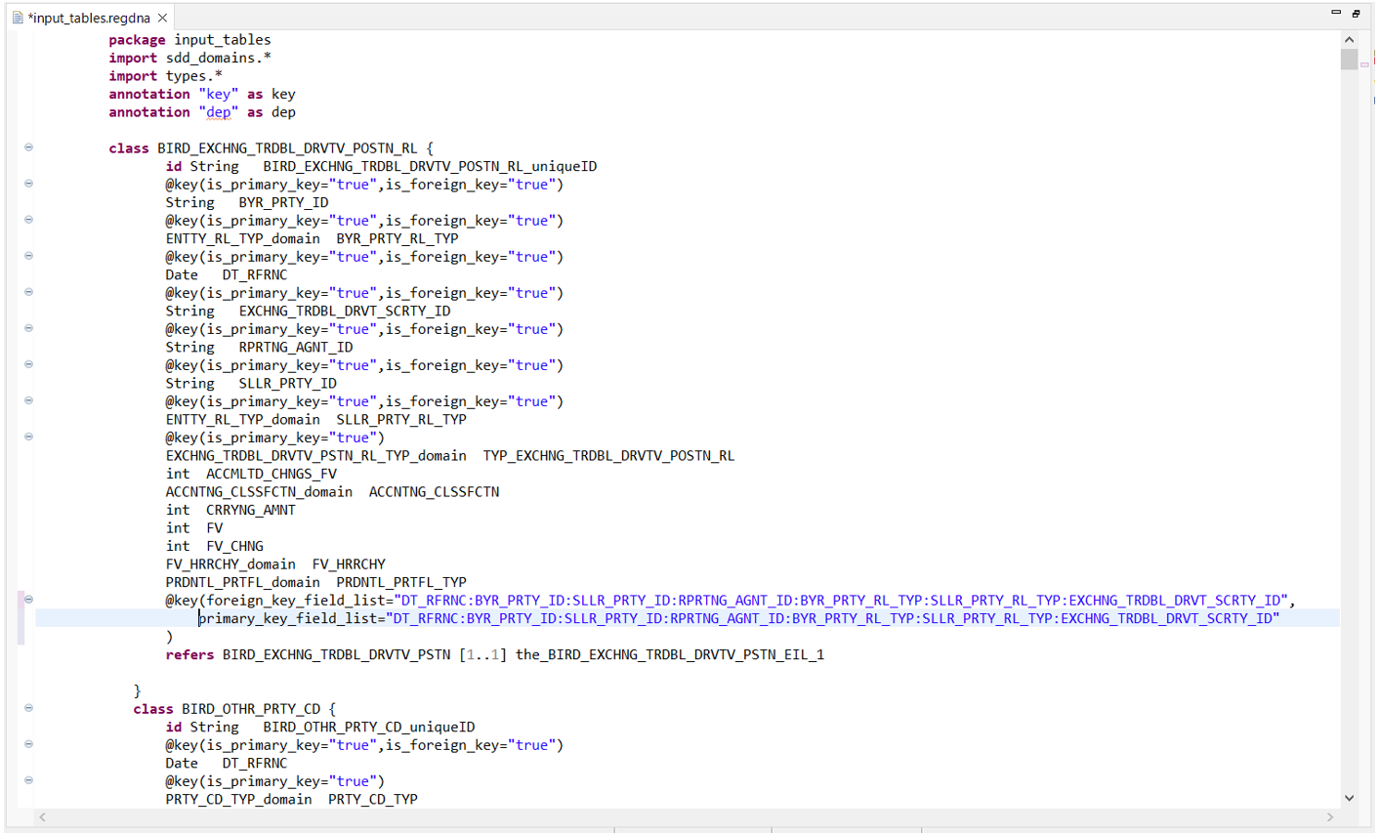1380x834 pixels.
Task: Collapse the fold beside BYR_PRTY_ID key annotation
Action: (28, 184)
